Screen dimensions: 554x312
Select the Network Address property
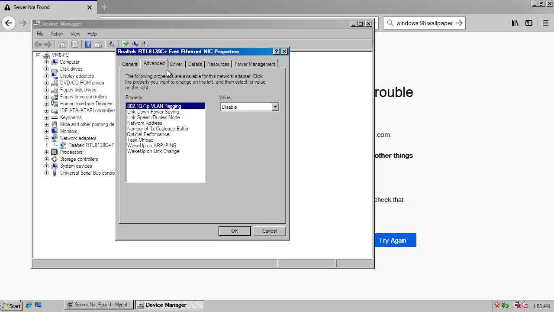click(145, 123)
